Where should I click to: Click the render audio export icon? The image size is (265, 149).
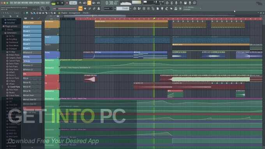click(x=190, y=3)
